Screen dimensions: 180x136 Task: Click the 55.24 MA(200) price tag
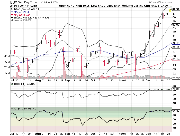176,59
